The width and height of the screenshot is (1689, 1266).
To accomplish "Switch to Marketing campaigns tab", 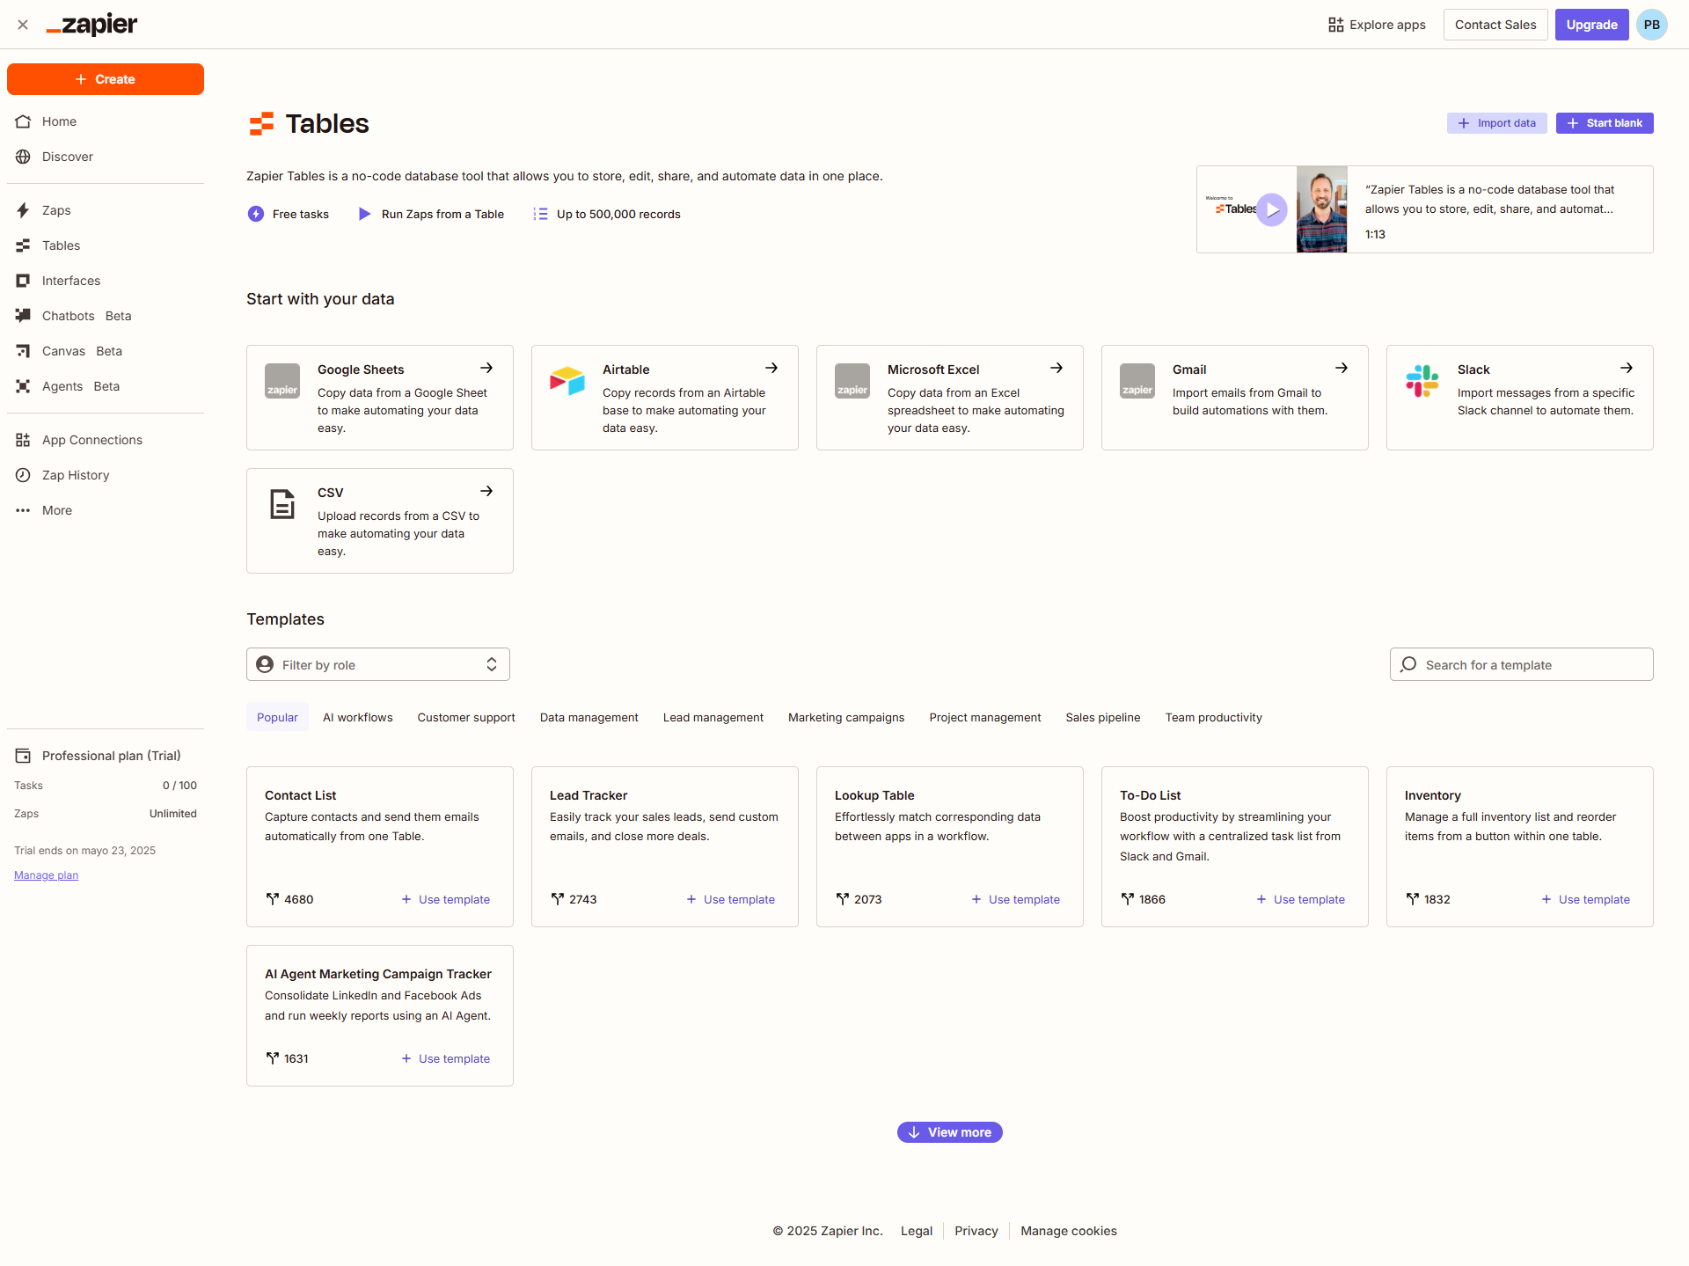I will coord(846,717).
